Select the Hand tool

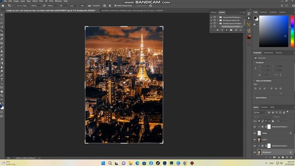coord(2,91)
